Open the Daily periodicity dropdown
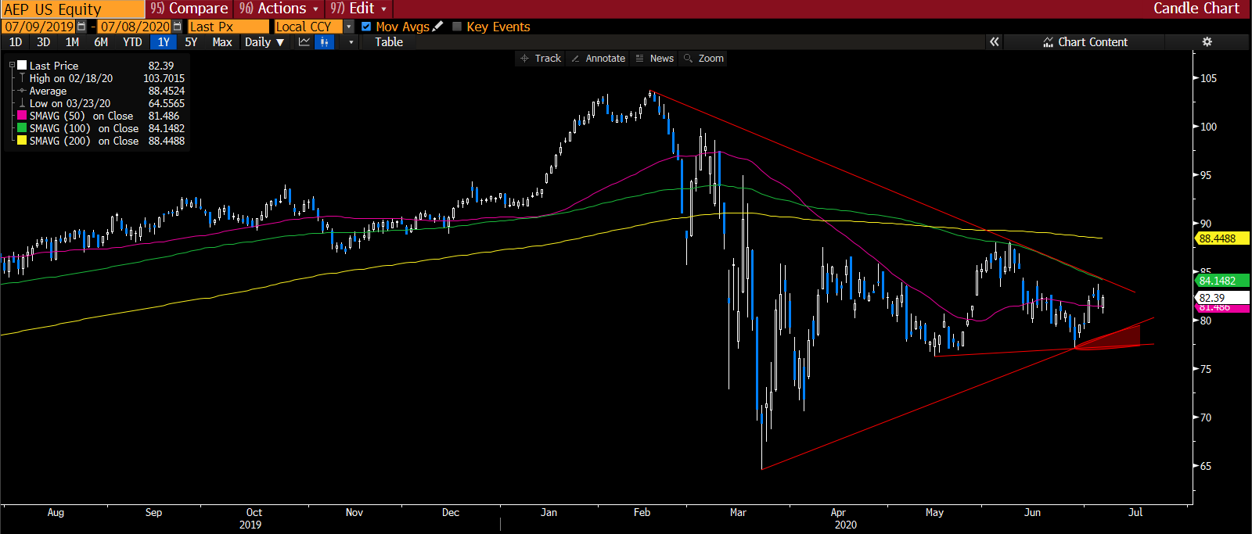This screenshot has width=1252, height=534. pos(264,42)
